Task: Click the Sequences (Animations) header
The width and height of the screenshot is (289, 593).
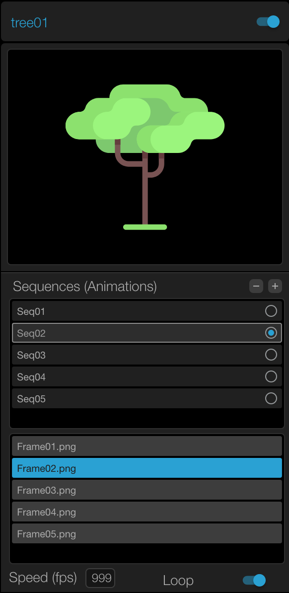Action: point(84,287)
